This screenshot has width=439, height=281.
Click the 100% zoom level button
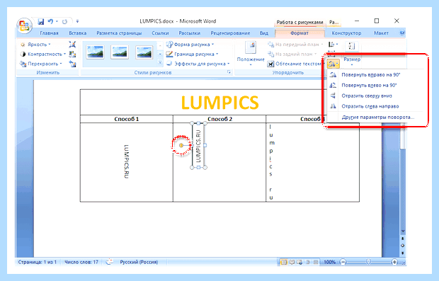coord(329,263)
